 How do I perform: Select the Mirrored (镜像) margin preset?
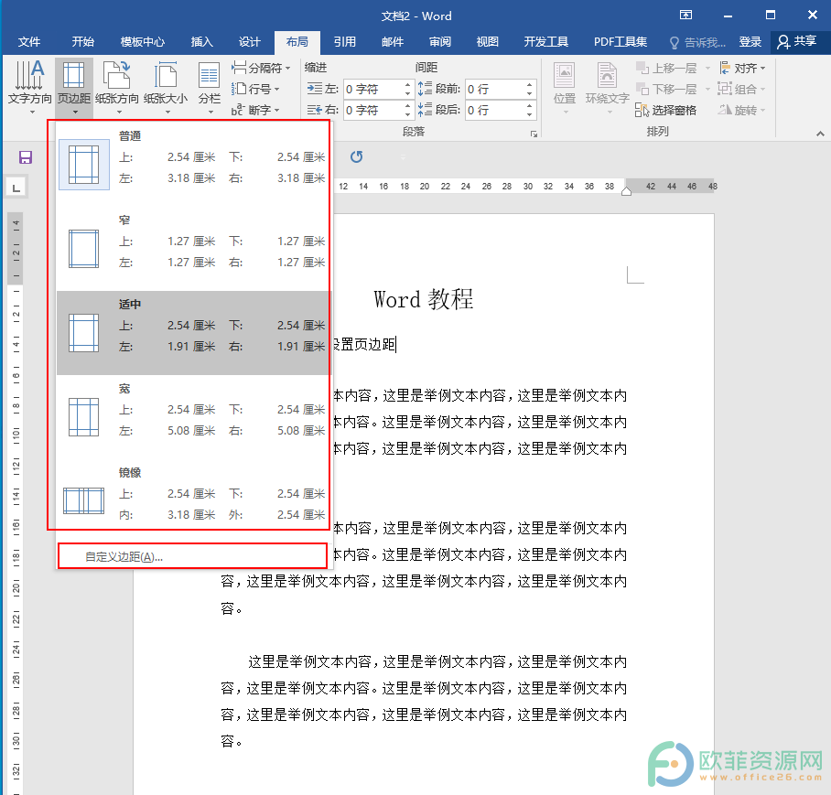(x=193, y=500)
